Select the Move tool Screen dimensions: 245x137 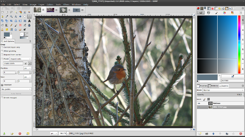(20, 16)
